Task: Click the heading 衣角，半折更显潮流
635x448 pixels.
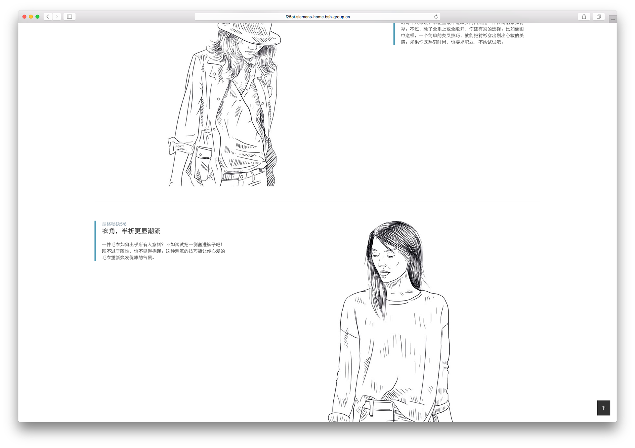Action: [131, 231]
